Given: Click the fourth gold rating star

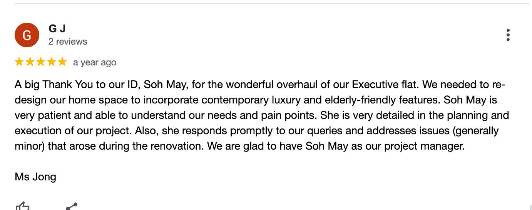Looking at the screenshot, I should pos(52,62).
